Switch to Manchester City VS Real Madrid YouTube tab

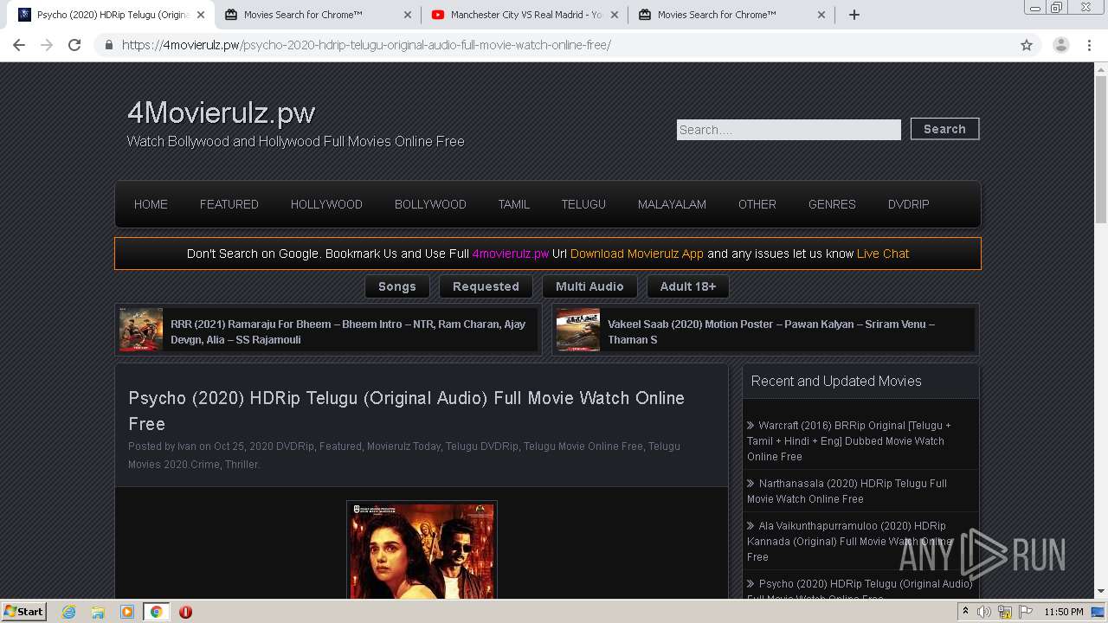coord(526,15)
